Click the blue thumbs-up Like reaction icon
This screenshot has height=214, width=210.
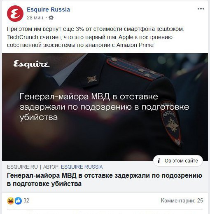[x=18, y=201]
